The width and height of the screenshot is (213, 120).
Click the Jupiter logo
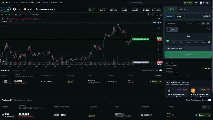[3, 3]
